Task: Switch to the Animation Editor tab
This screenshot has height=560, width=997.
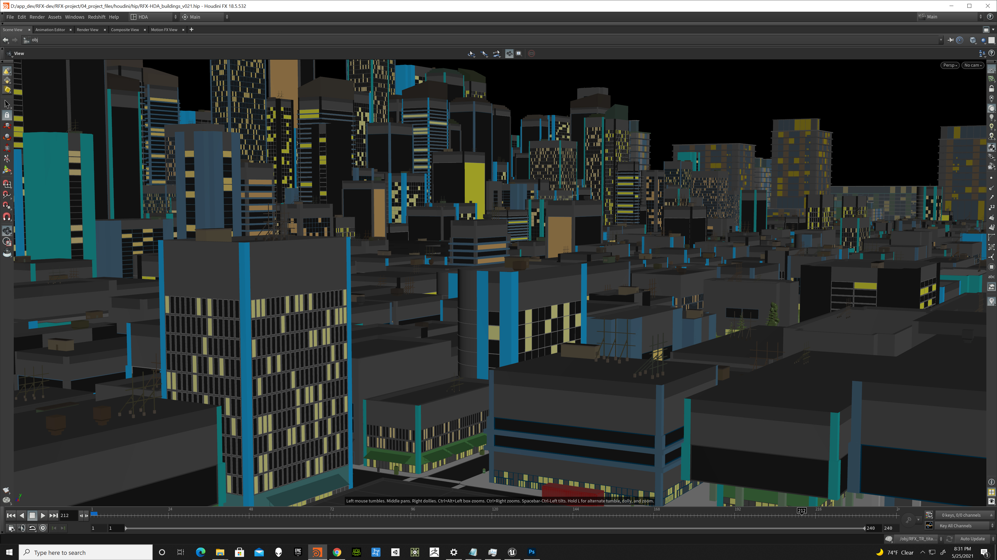Action: (50, 30)
